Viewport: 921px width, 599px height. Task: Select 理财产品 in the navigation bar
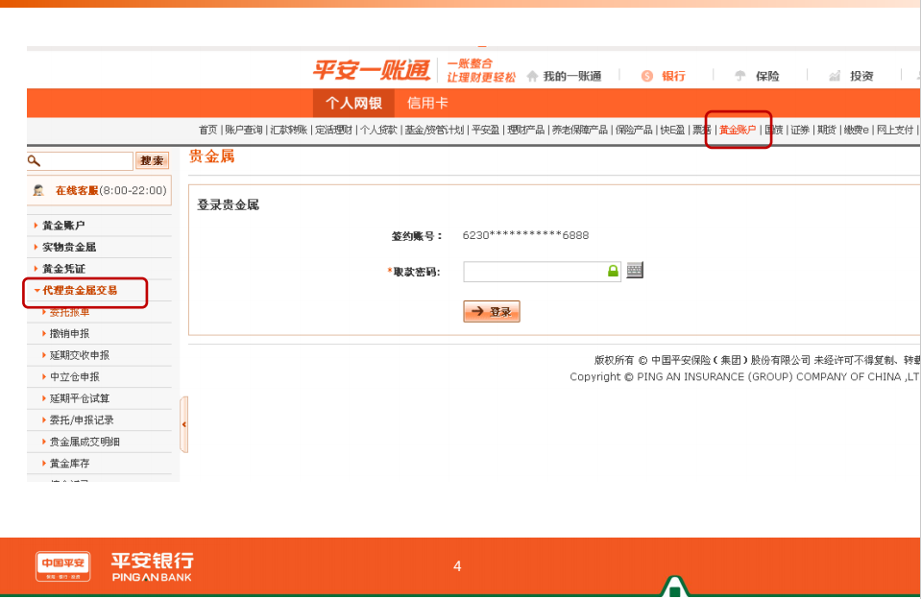(x=525, y=130)
